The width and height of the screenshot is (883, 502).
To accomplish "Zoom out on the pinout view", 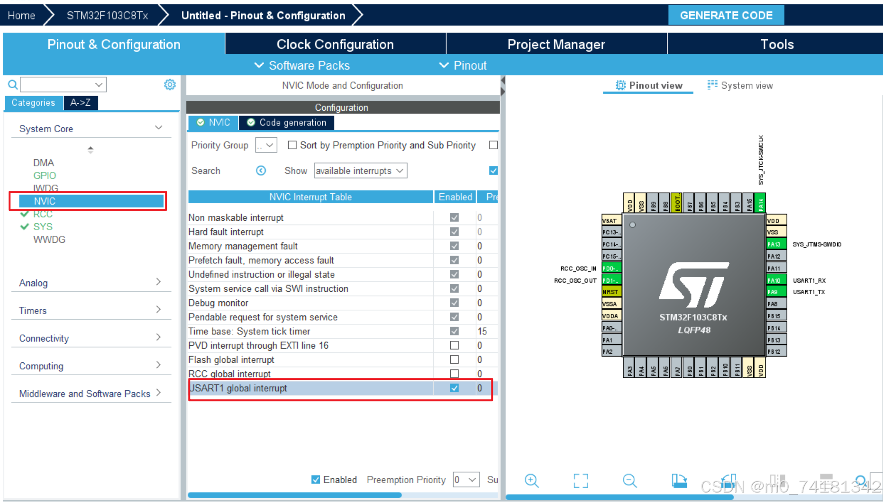I will pyautogui.click(x=629, y=481).
